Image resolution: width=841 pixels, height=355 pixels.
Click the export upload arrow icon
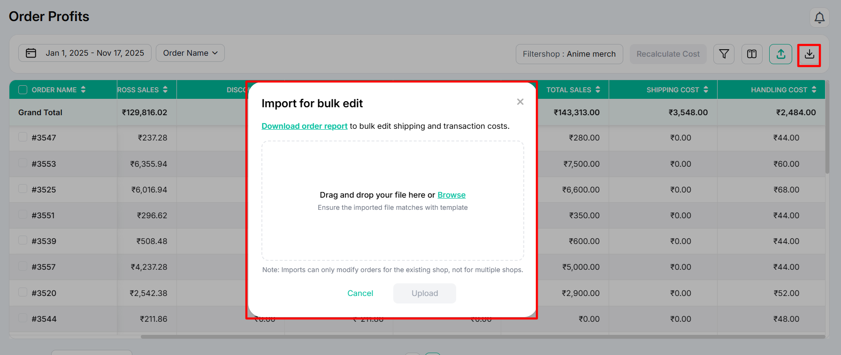click(780, 54)
